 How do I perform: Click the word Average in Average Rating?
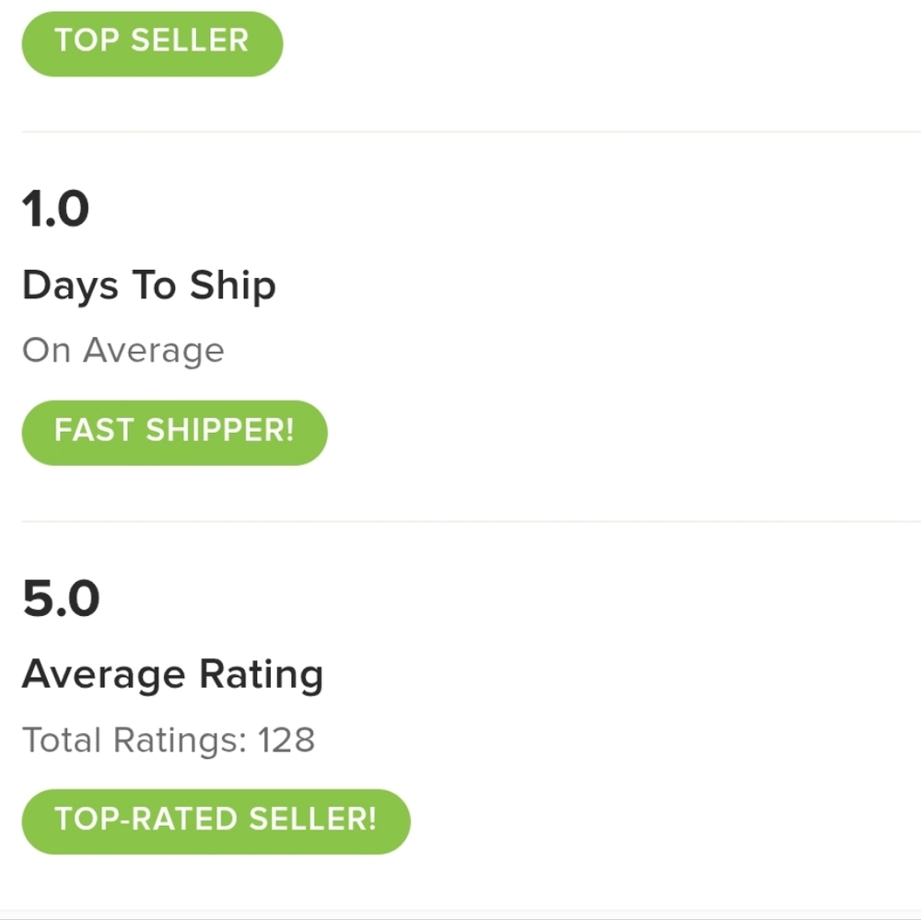click(x=103, y=675)
